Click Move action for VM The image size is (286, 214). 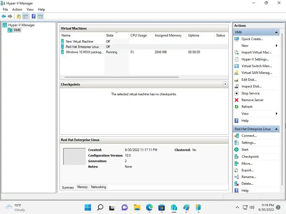point(247,164)
